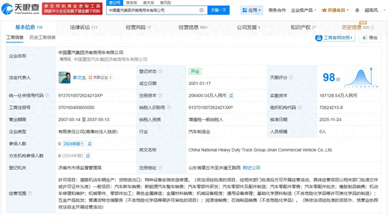Image resolution: width=388 pixels, height=215 pixels.
Task: Click help icon beside 统一社会信用代码
Action: pos(47,95)
